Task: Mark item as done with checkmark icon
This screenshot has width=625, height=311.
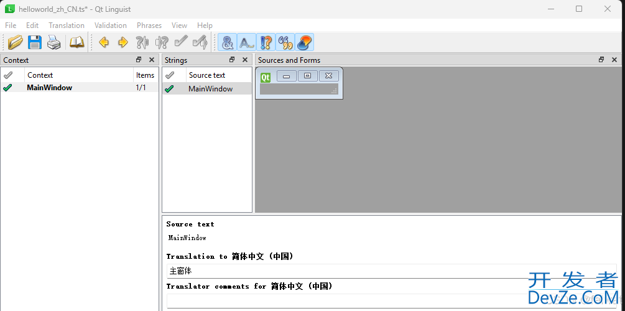Action: [x=180, y=42]
